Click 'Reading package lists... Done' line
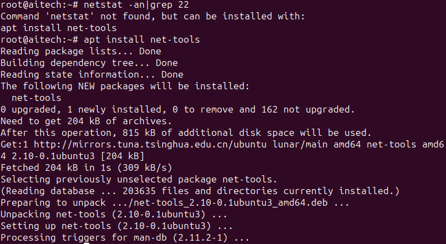 point(81,52)
